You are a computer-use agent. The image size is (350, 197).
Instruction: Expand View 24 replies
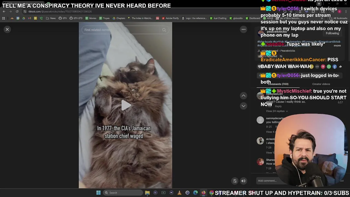[277, 111]
